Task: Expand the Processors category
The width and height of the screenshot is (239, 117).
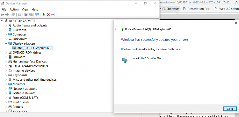Action: point(6,111)
